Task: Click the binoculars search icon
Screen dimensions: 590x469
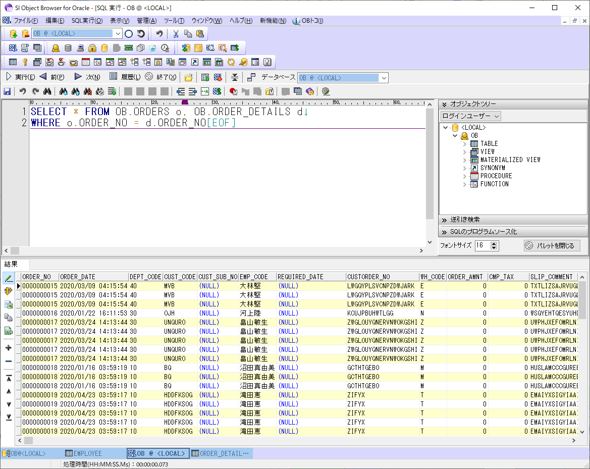Action: pyautogui.click(x=47, y=91)
